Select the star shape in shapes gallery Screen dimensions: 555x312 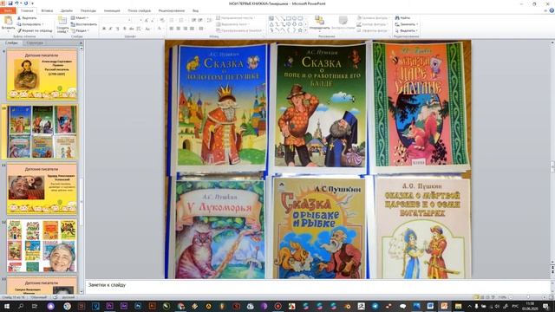[x=300, y=30]
